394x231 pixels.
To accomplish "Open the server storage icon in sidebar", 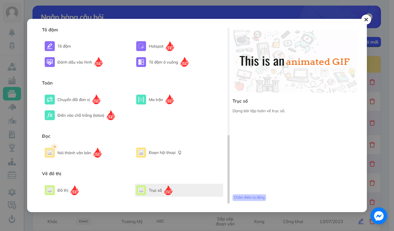I will click(12, 175).
